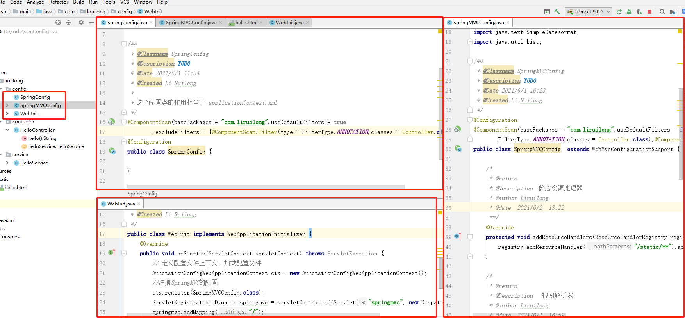685x318 pixels.
Task: Click the green Build hammer icon
Action: click(x=557, y=12)
